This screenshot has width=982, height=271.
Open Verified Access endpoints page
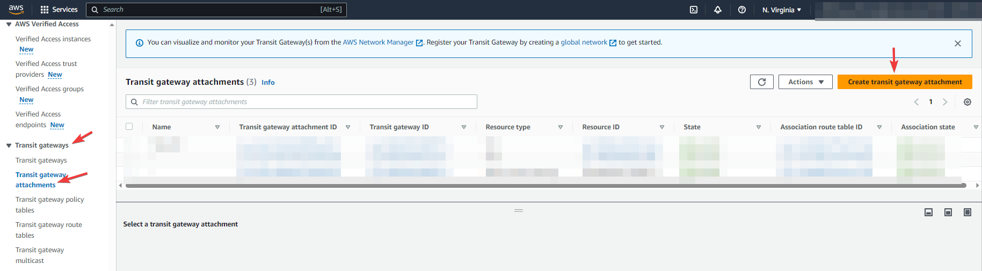coord(38,119)
